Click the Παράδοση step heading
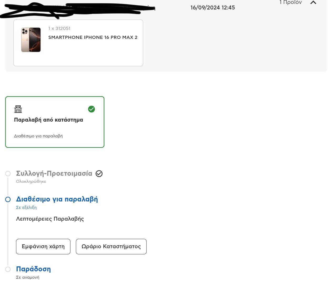The height and width of the screenshot is (290, 332). (x=33, y=269)
